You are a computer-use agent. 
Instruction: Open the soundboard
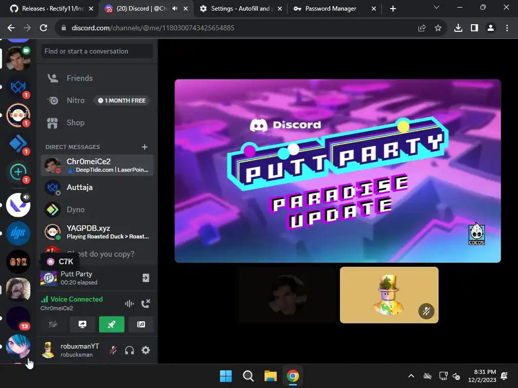(x=141, y=324)
